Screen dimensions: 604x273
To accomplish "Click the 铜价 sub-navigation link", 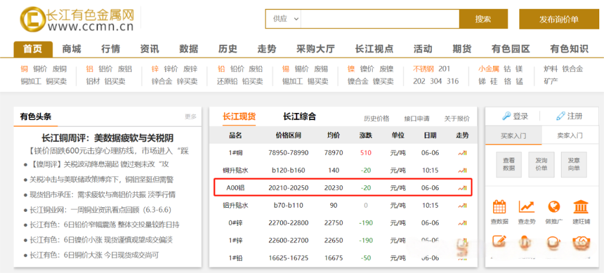I will (x=40, y=69).
